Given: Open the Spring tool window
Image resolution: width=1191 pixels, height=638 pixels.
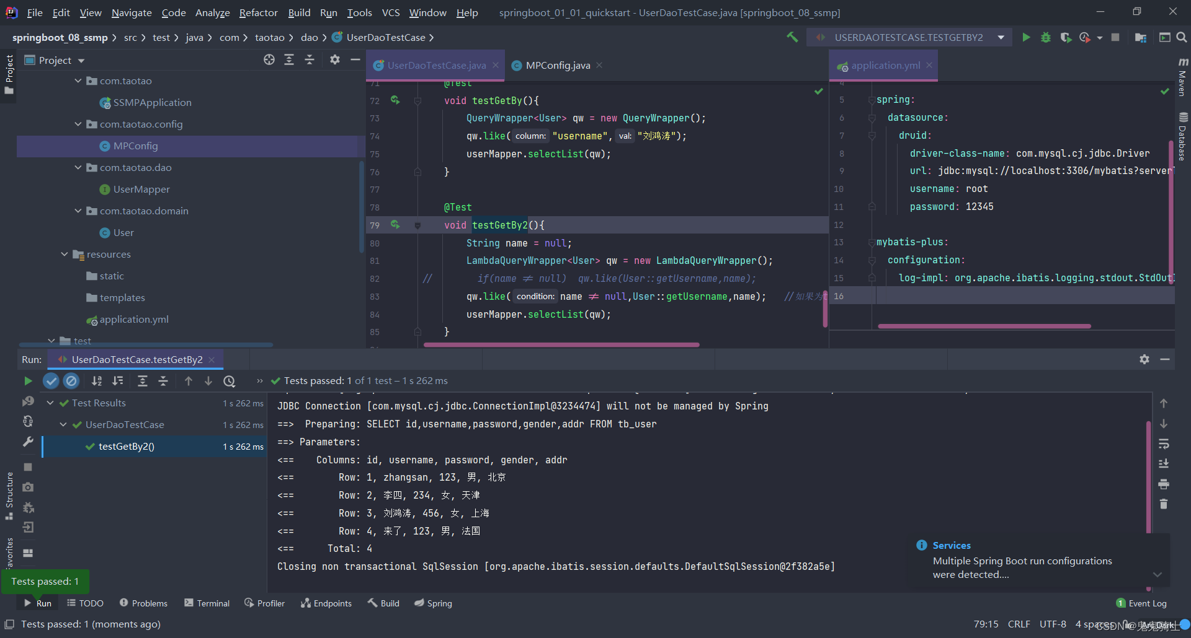Looking at the screenshot, I should point(433,603).
